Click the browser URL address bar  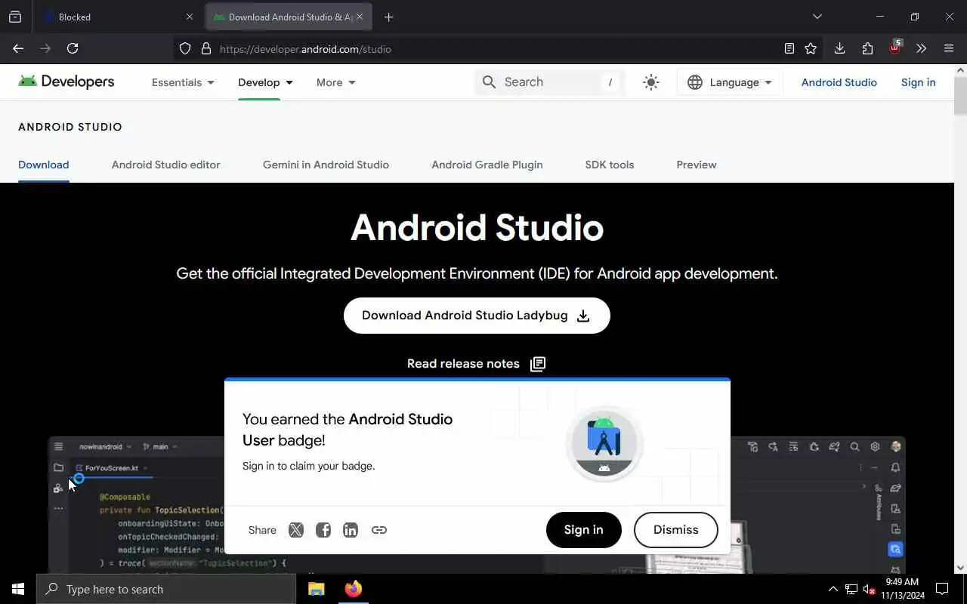pos(499,49)
